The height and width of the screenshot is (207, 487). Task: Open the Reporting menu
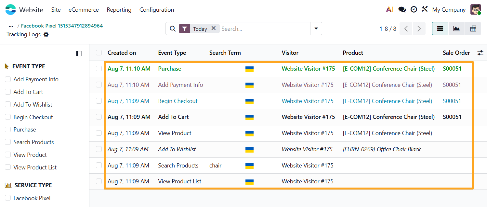(x=119, y=10)
